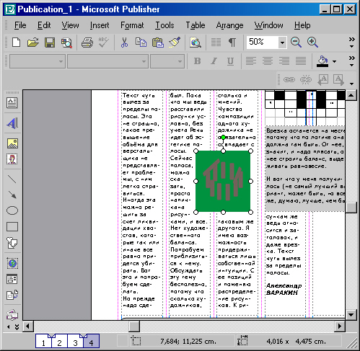Screen dimensions: 360x351
Task: Click the vertical scrollbar down arrow
Action: (351, 314)
